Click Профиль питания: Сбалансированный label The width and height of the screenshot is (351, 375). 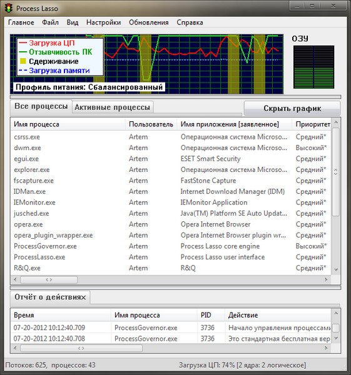tap(89, 87)
